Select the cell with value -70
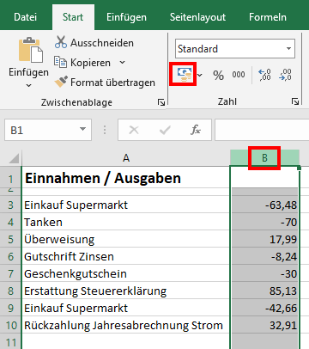The height and width of the screenshot is (349, 309). click(264, 222)
